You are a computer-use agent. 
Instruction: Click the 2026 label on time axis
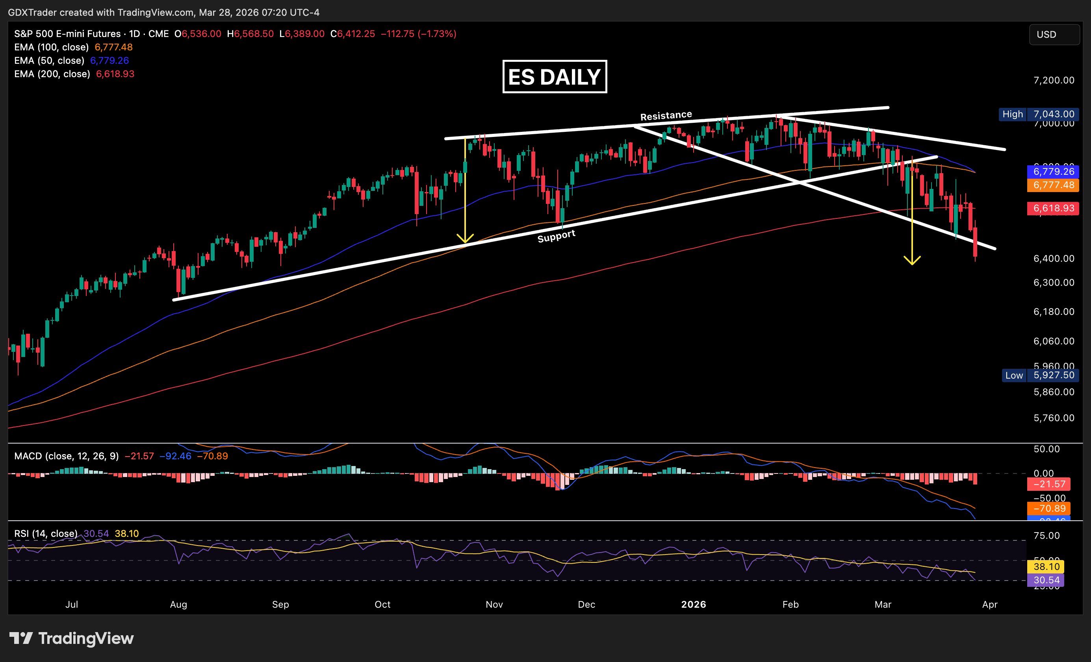click(x=693, y=605)
